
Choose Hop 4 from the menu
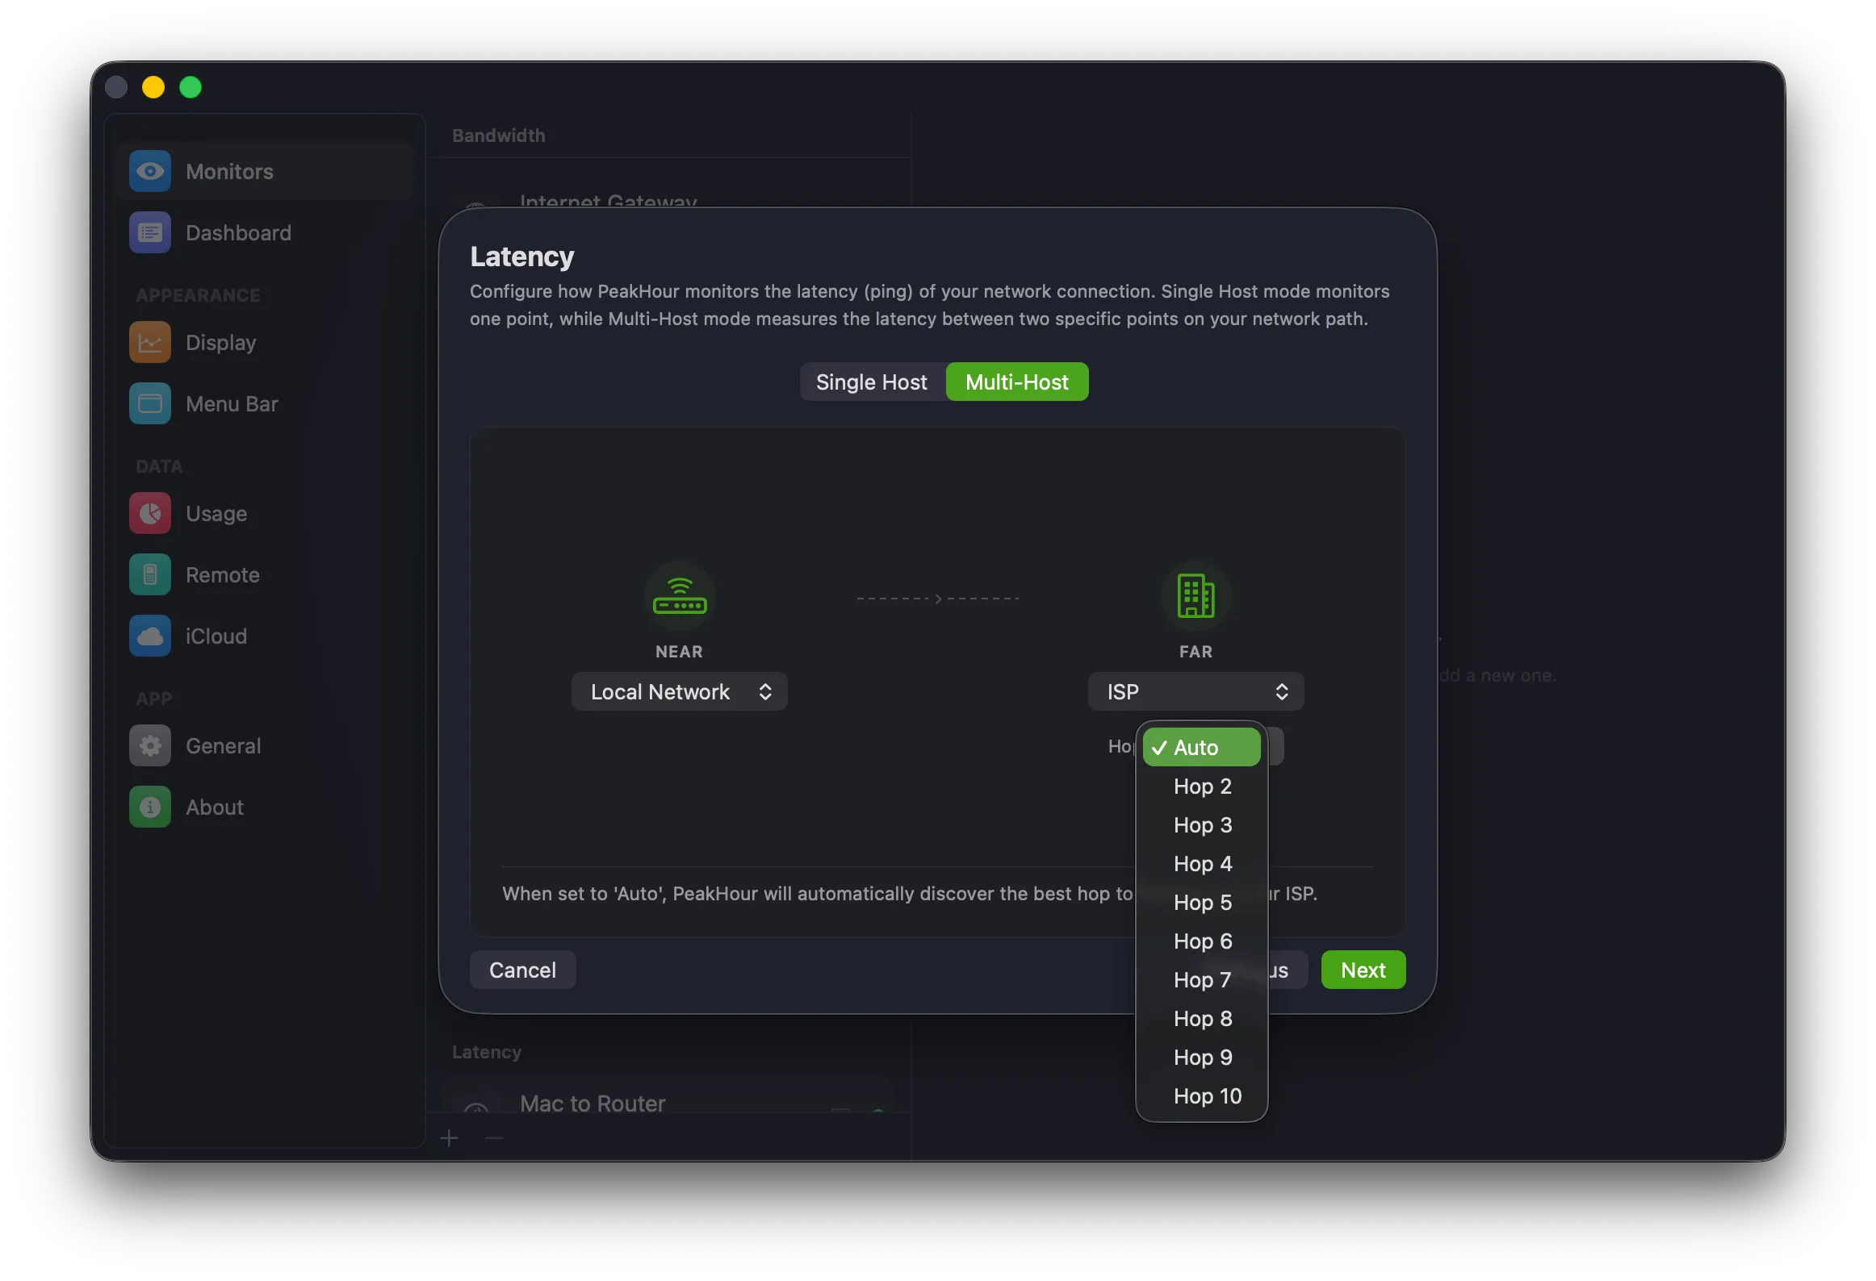1201,863
